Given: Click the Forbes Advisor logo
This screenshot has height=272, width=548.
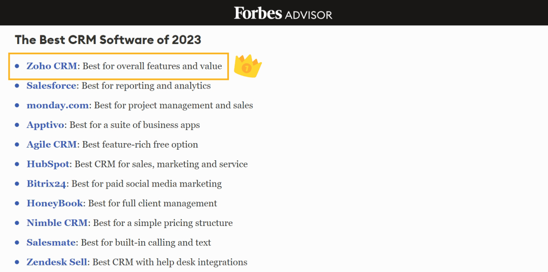Looking at the screenshot, I should tap(283, 13).
